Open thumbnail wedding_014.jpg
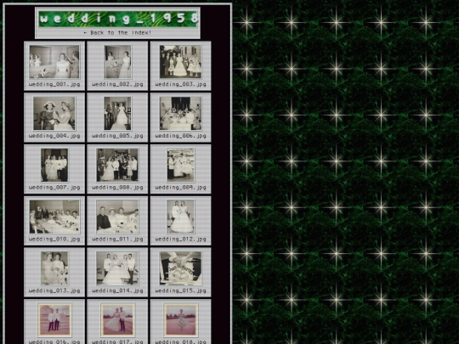 point(117,268)
